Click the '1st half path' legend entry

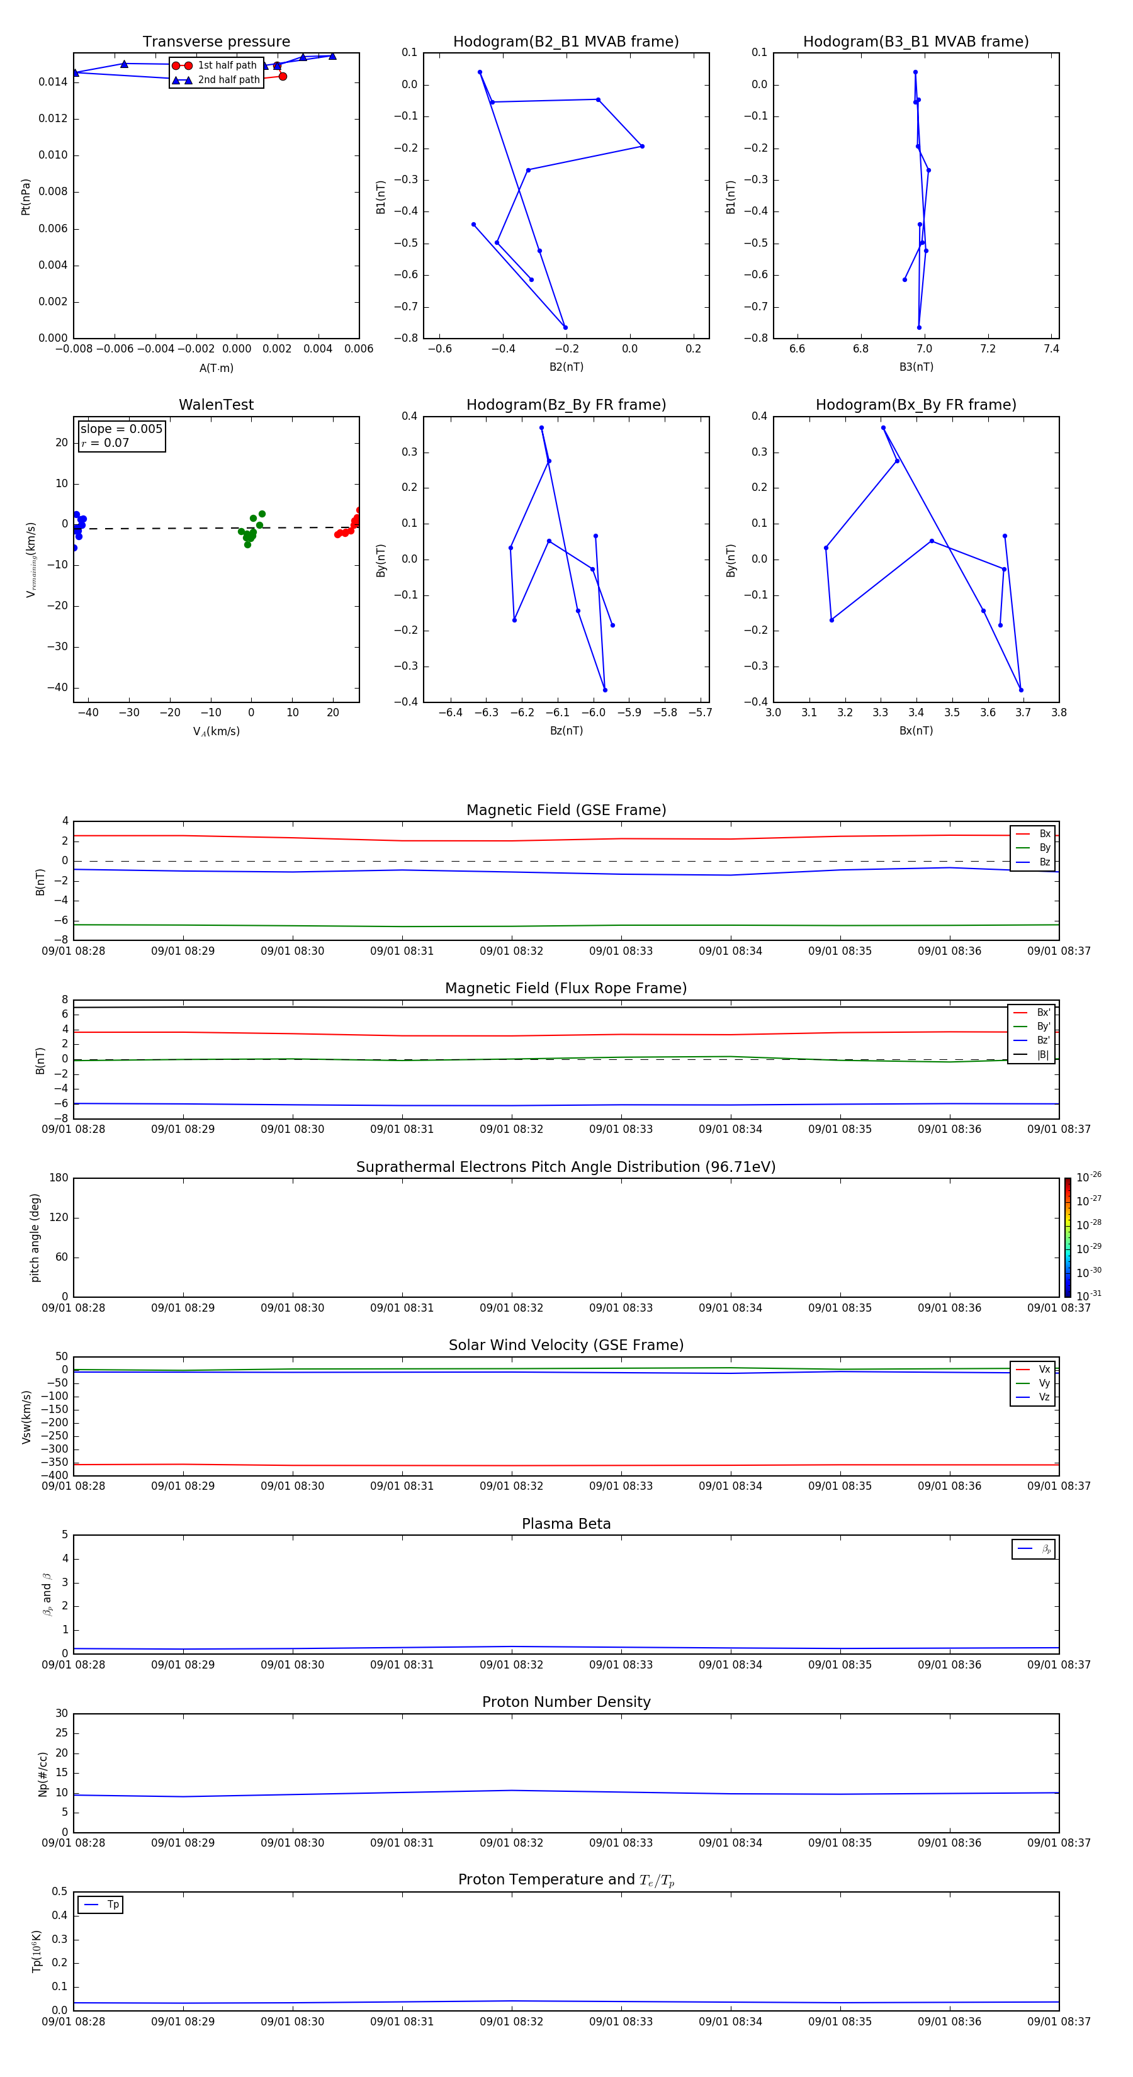[215, 65]
